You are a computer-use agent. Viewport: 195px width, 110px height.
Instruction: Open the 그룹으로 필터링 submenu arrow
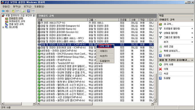pos(192,37)
